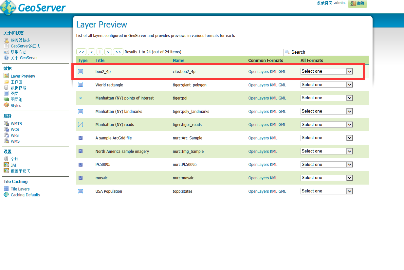404x270 pixels.
Task: Click the WFS service icon
Action: tap(6, 135)
